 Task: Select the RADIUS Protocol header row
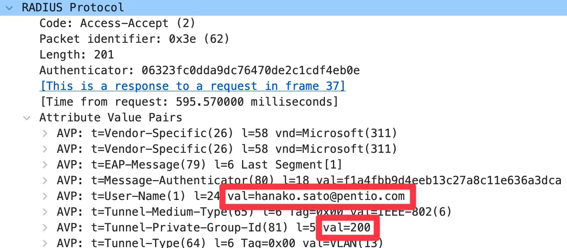tap(73, 7)
